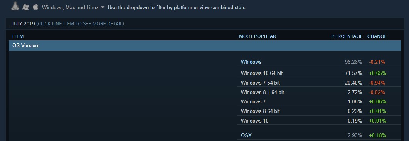The width and height of the screenshot is (409, 141).
Task: Click the MOST POPULAR column header
Action: click(x=258, y=36)
